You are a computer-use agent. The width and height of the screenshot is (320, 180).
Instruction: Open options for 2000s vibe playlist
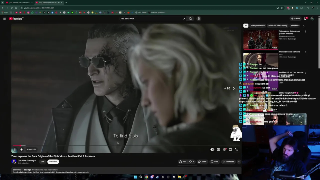tap(305, 93)
